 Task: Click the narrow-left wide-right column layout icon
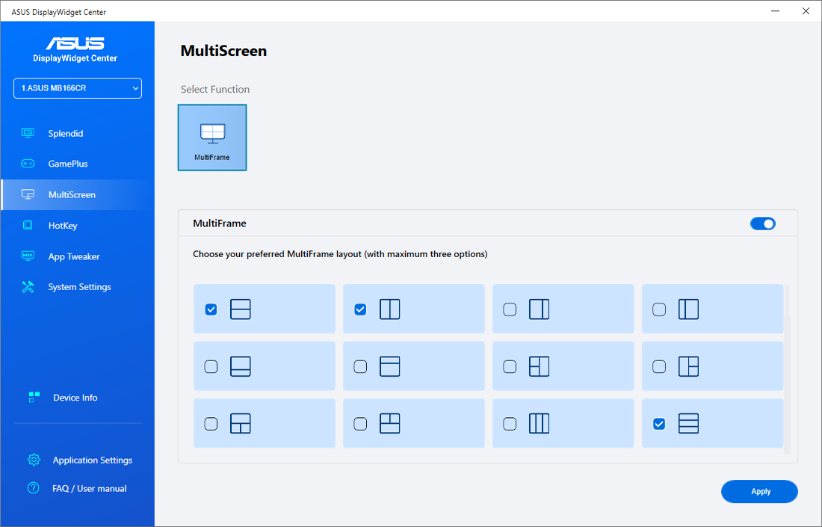[689, 309]
